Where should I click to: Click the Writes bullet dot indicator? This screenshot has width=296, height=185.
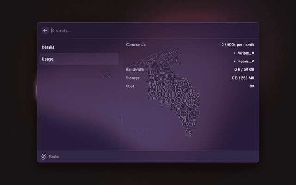[x=234, y=53]
